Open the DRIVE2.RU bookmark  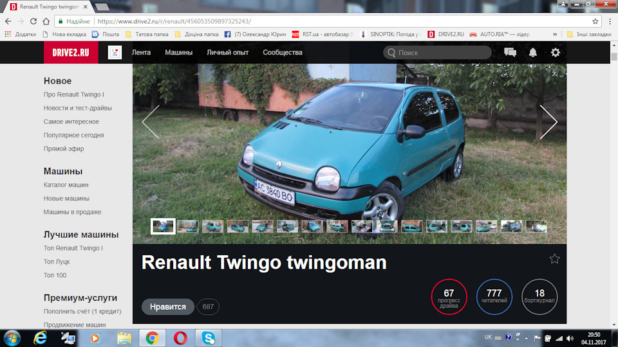point(445,34)
